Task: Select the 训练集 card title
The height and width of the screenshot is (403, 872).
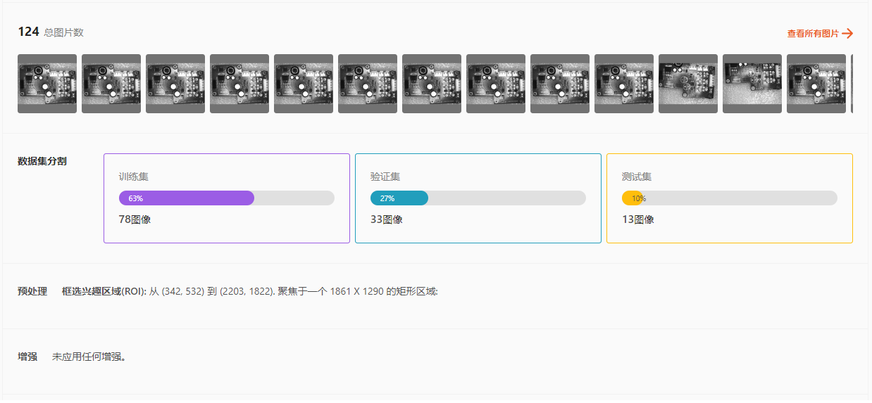Action: [x=133, y=177]
